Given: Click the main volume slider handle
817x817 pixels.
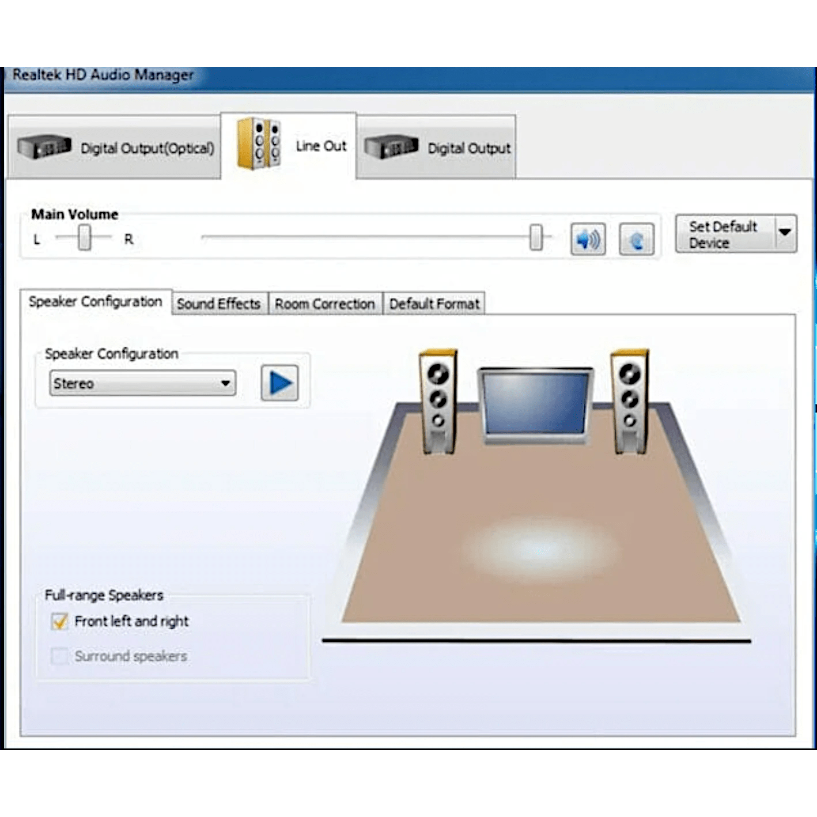Looking at the screenshot, I should click(536, 237).
